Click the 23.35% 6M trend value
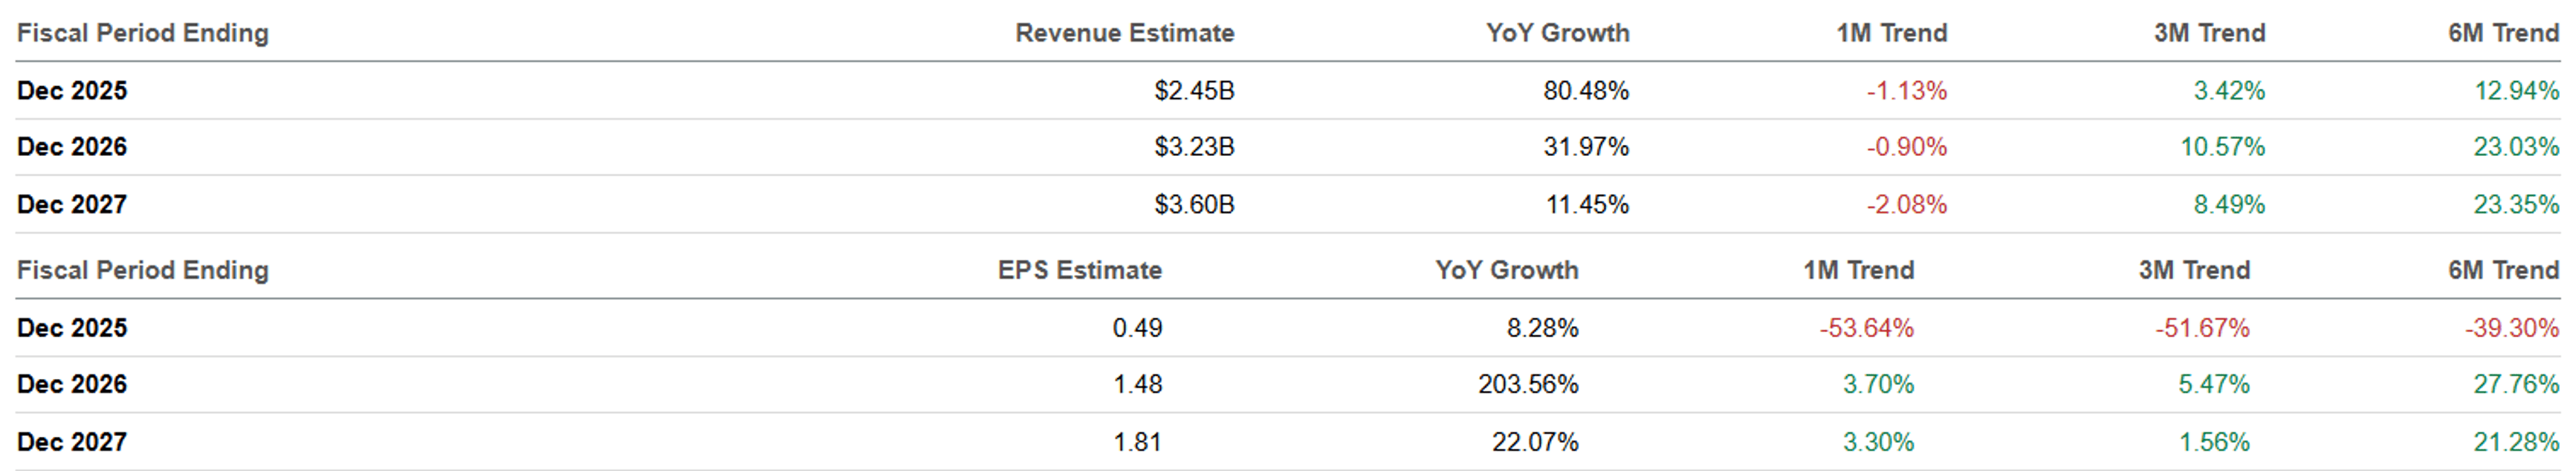The image size is (2576, 471). pos(2516,204)
